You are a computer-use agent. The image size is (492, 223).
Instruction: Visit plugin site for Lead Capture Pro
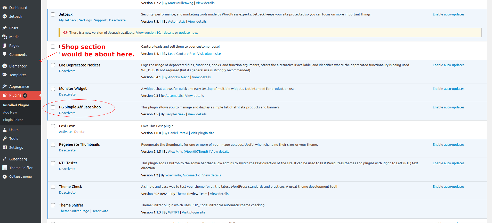pos(209,54)
